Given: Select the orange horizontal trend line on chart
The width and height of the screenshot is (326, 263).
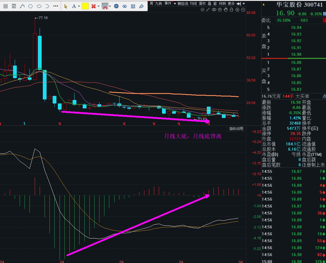Looking at the screenshot, I should point(174,94).
